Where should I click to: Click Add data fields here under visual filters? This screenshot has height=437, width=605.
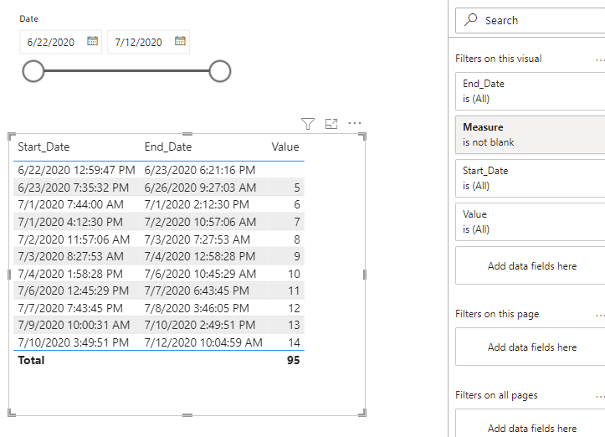(x=531, y=266)
